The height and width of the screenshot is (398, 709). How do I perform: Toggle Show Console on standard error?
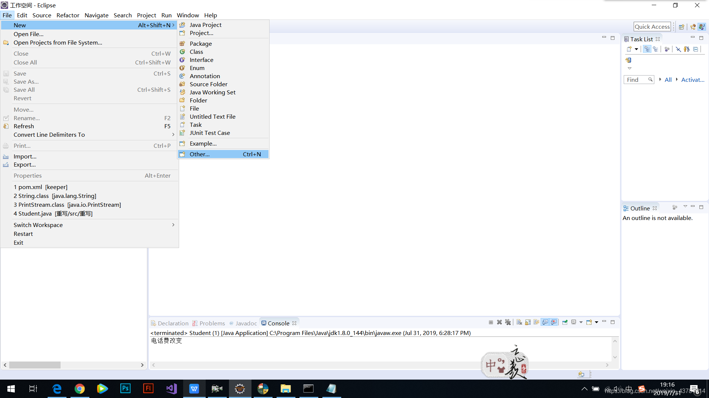coord(554,322)
